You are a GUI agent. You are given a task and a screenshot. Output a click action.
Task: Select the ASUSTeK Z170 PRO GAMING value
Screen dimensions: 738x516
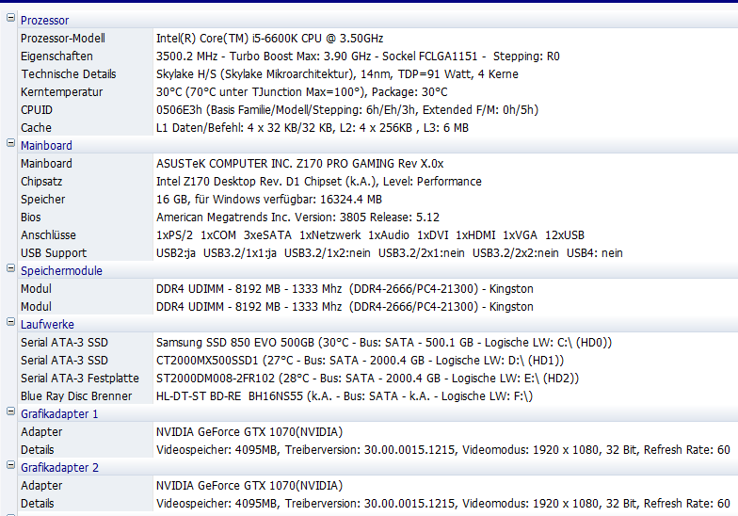[299, 164]
